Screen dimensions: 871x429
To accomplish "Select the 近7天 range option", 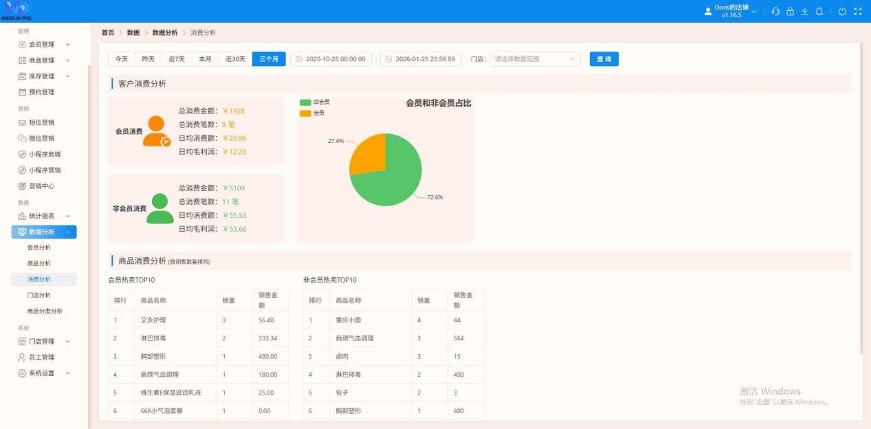I will pos(177,59).
